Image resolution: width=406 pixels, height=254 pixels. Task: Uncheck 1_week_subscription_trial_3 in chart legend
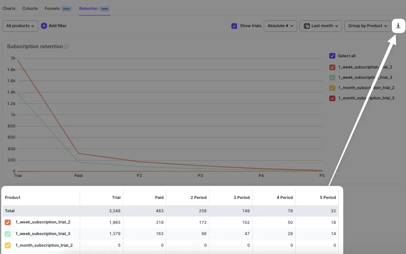click(x=332, y=77)
